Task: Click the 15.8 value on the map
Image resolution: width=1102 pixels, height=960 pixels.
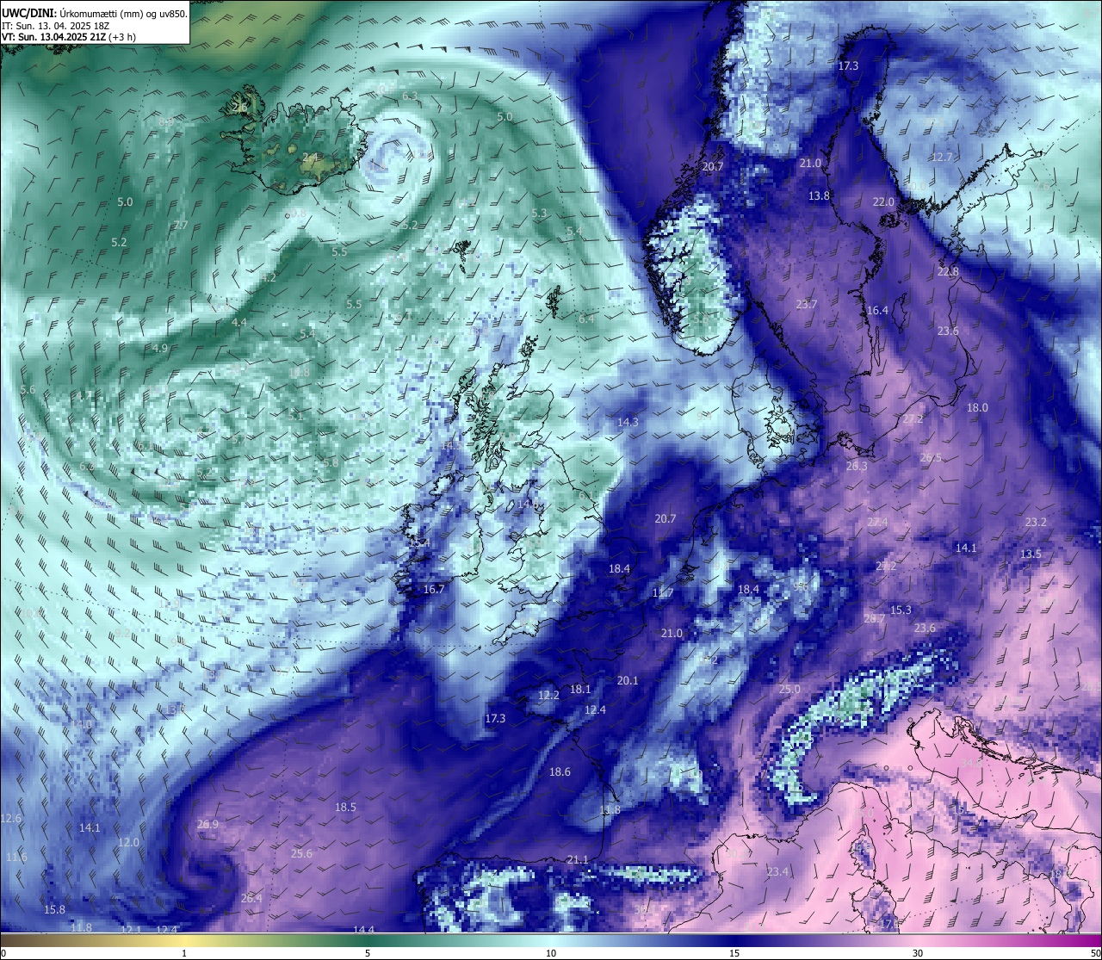Action: tap(55, 910)
